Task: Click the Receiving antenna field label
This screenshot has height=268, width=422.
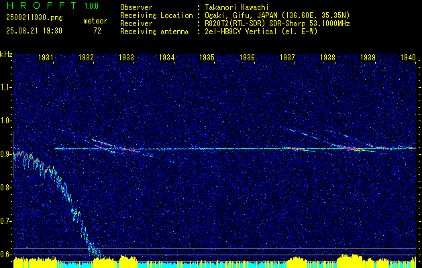Action: [x=154, y=31]
